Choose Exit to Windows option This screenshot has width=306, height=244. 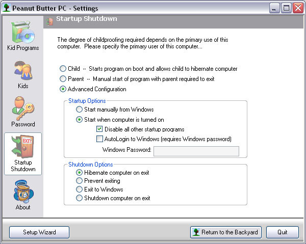79,189
